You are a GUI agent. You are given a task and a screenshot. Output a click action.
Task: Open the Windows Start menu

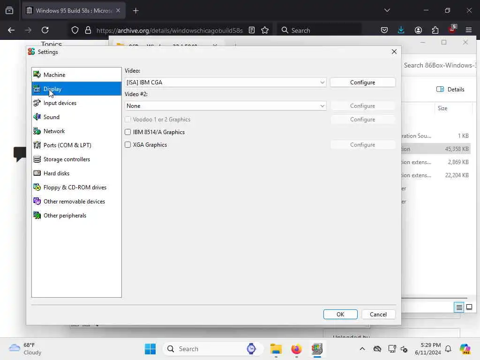[150, 349]
